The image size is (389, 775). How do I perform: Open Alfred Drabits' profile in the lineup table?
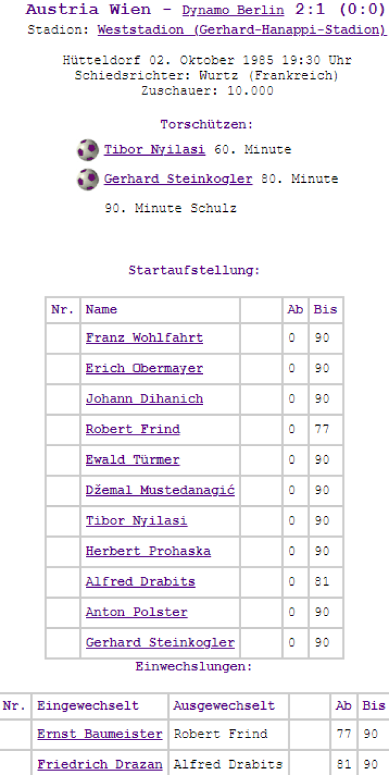coord(140,582)
